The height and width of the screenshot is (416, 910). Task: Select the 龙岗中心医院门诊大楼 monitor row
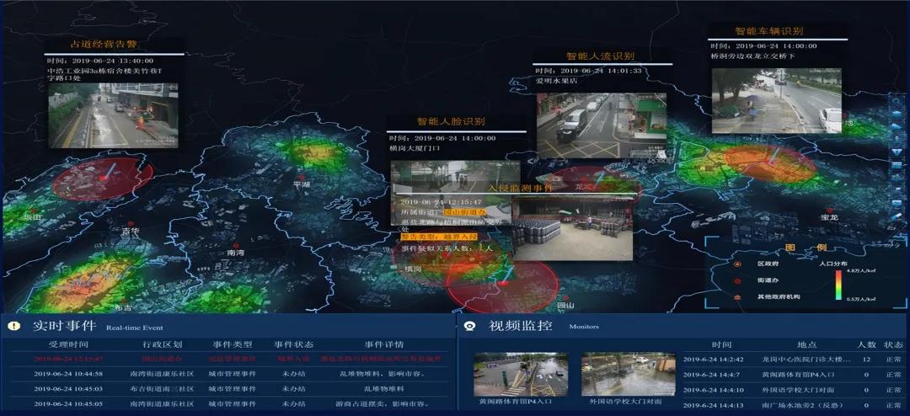[794, 360]
